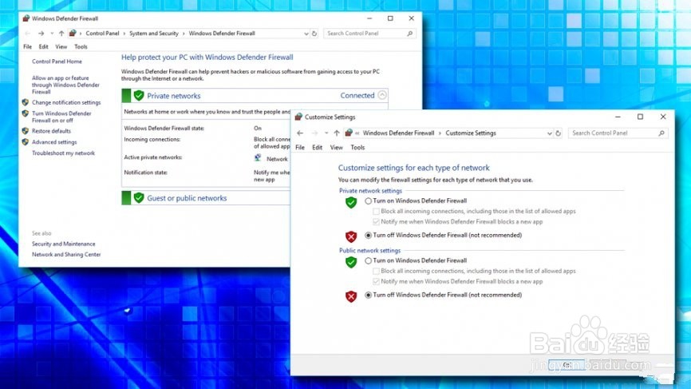Expand Guest or public networks section
The width and height of the screenshot is (691, 389).
[187, 198]
